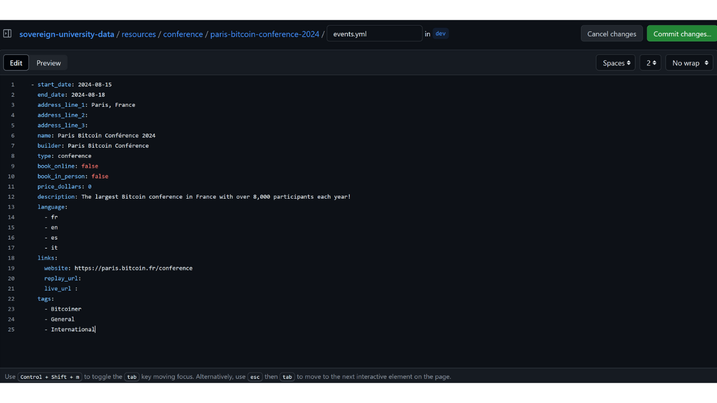
Task: Click the green Commit changes button
Action: coord(682,34)
